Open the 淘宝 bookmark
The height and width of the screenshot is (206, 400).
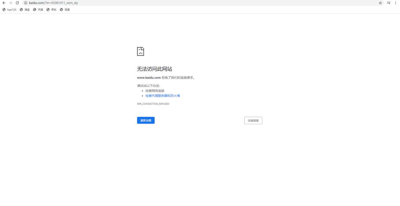25,10
